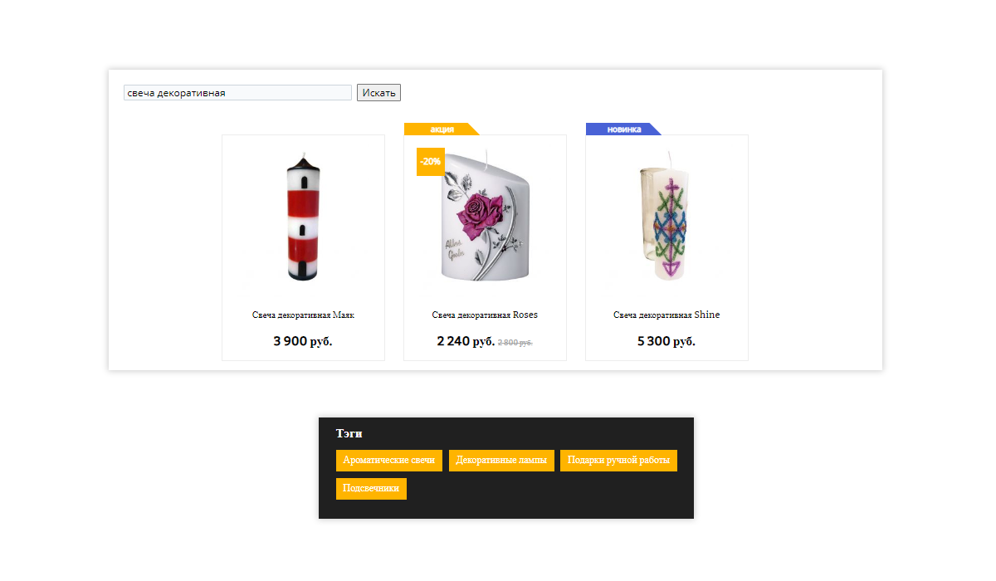Click the 'Свеча декоративная Маяк' title
This screenshot has width=996, height=581.
303,315
